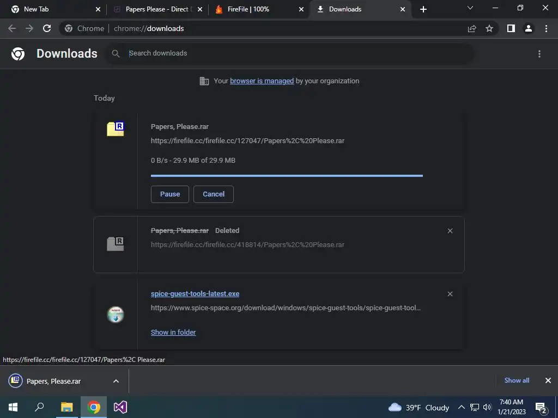Cancel the Papers, Please.rar download
Viewport: 558px width, 418px height.
coord(214,194)
